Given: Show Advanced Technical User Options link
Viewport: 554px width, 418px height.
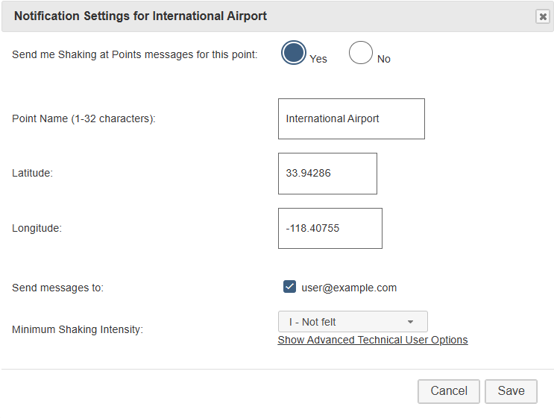Looking at the screenshot, I should 373,340.
